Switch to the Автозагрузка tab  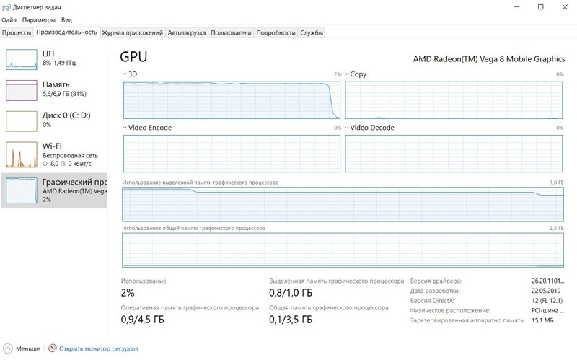tap(187, 32)
